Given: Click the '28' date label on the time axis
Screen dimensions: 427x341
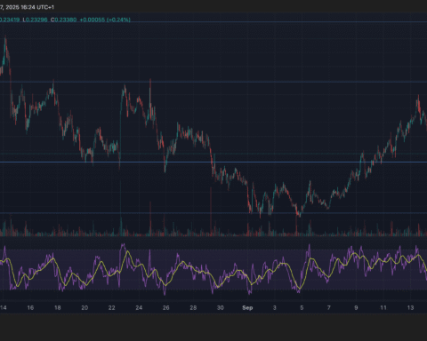Looking at the screenshot, I should pos(193,308).
